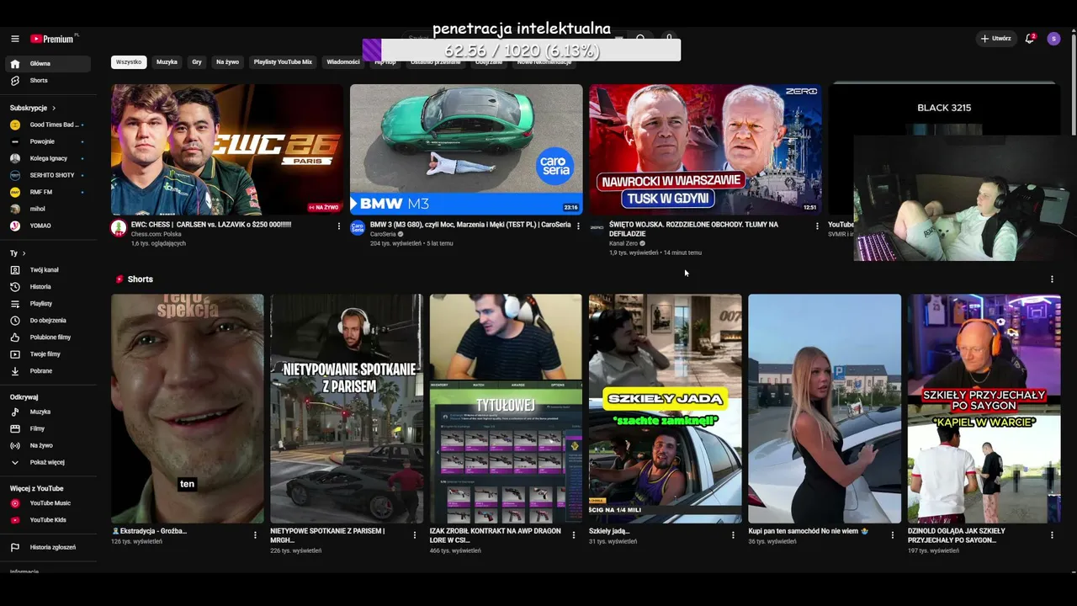Click the Chess.com channel avatar
Screen dimensions: 1077x606
[119, 228]
